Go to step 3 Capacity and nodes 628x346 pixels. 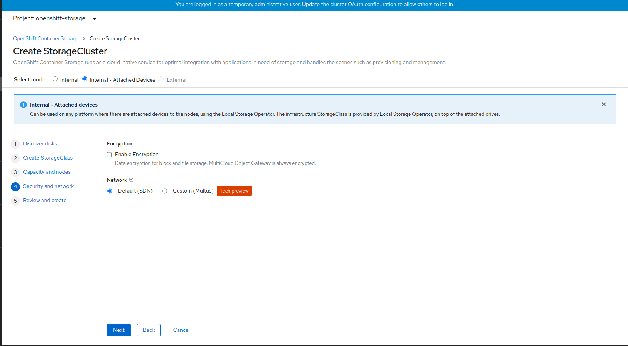coord(47,172)
